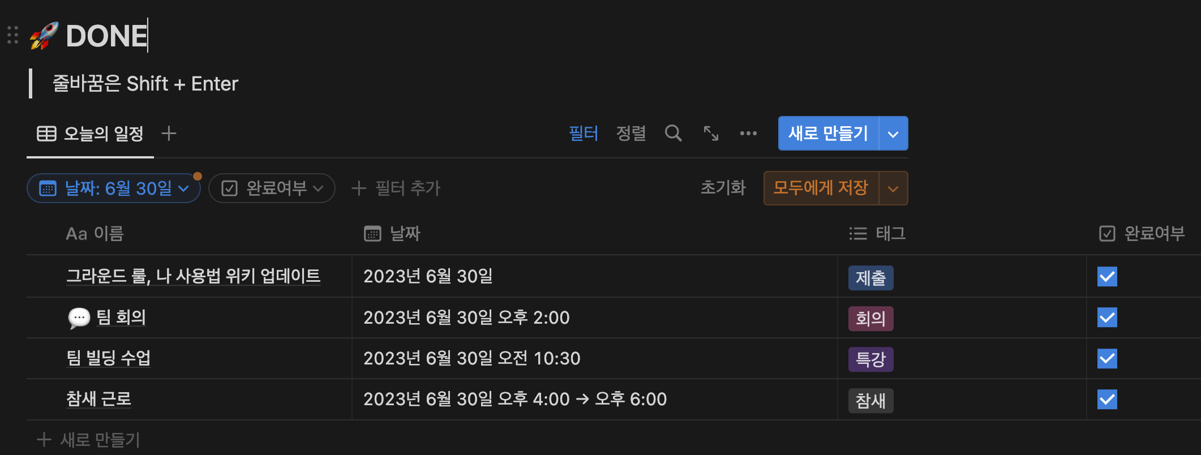The image size is (1201, 455).
Task: Click the speech bubble icon beside 팀 회의
Action: (x=79, y=317)
